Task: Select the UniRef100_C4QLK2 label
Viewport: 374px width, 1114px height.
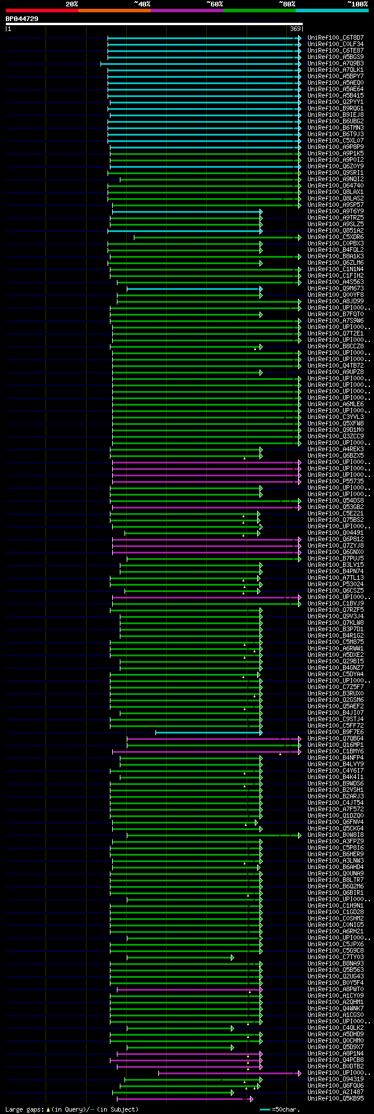Action: [335, 1027]
